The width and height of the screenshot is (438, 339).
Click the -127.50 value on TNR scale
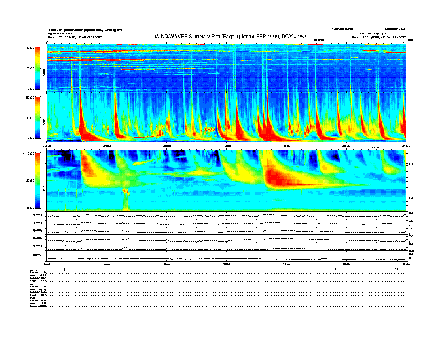29,181
